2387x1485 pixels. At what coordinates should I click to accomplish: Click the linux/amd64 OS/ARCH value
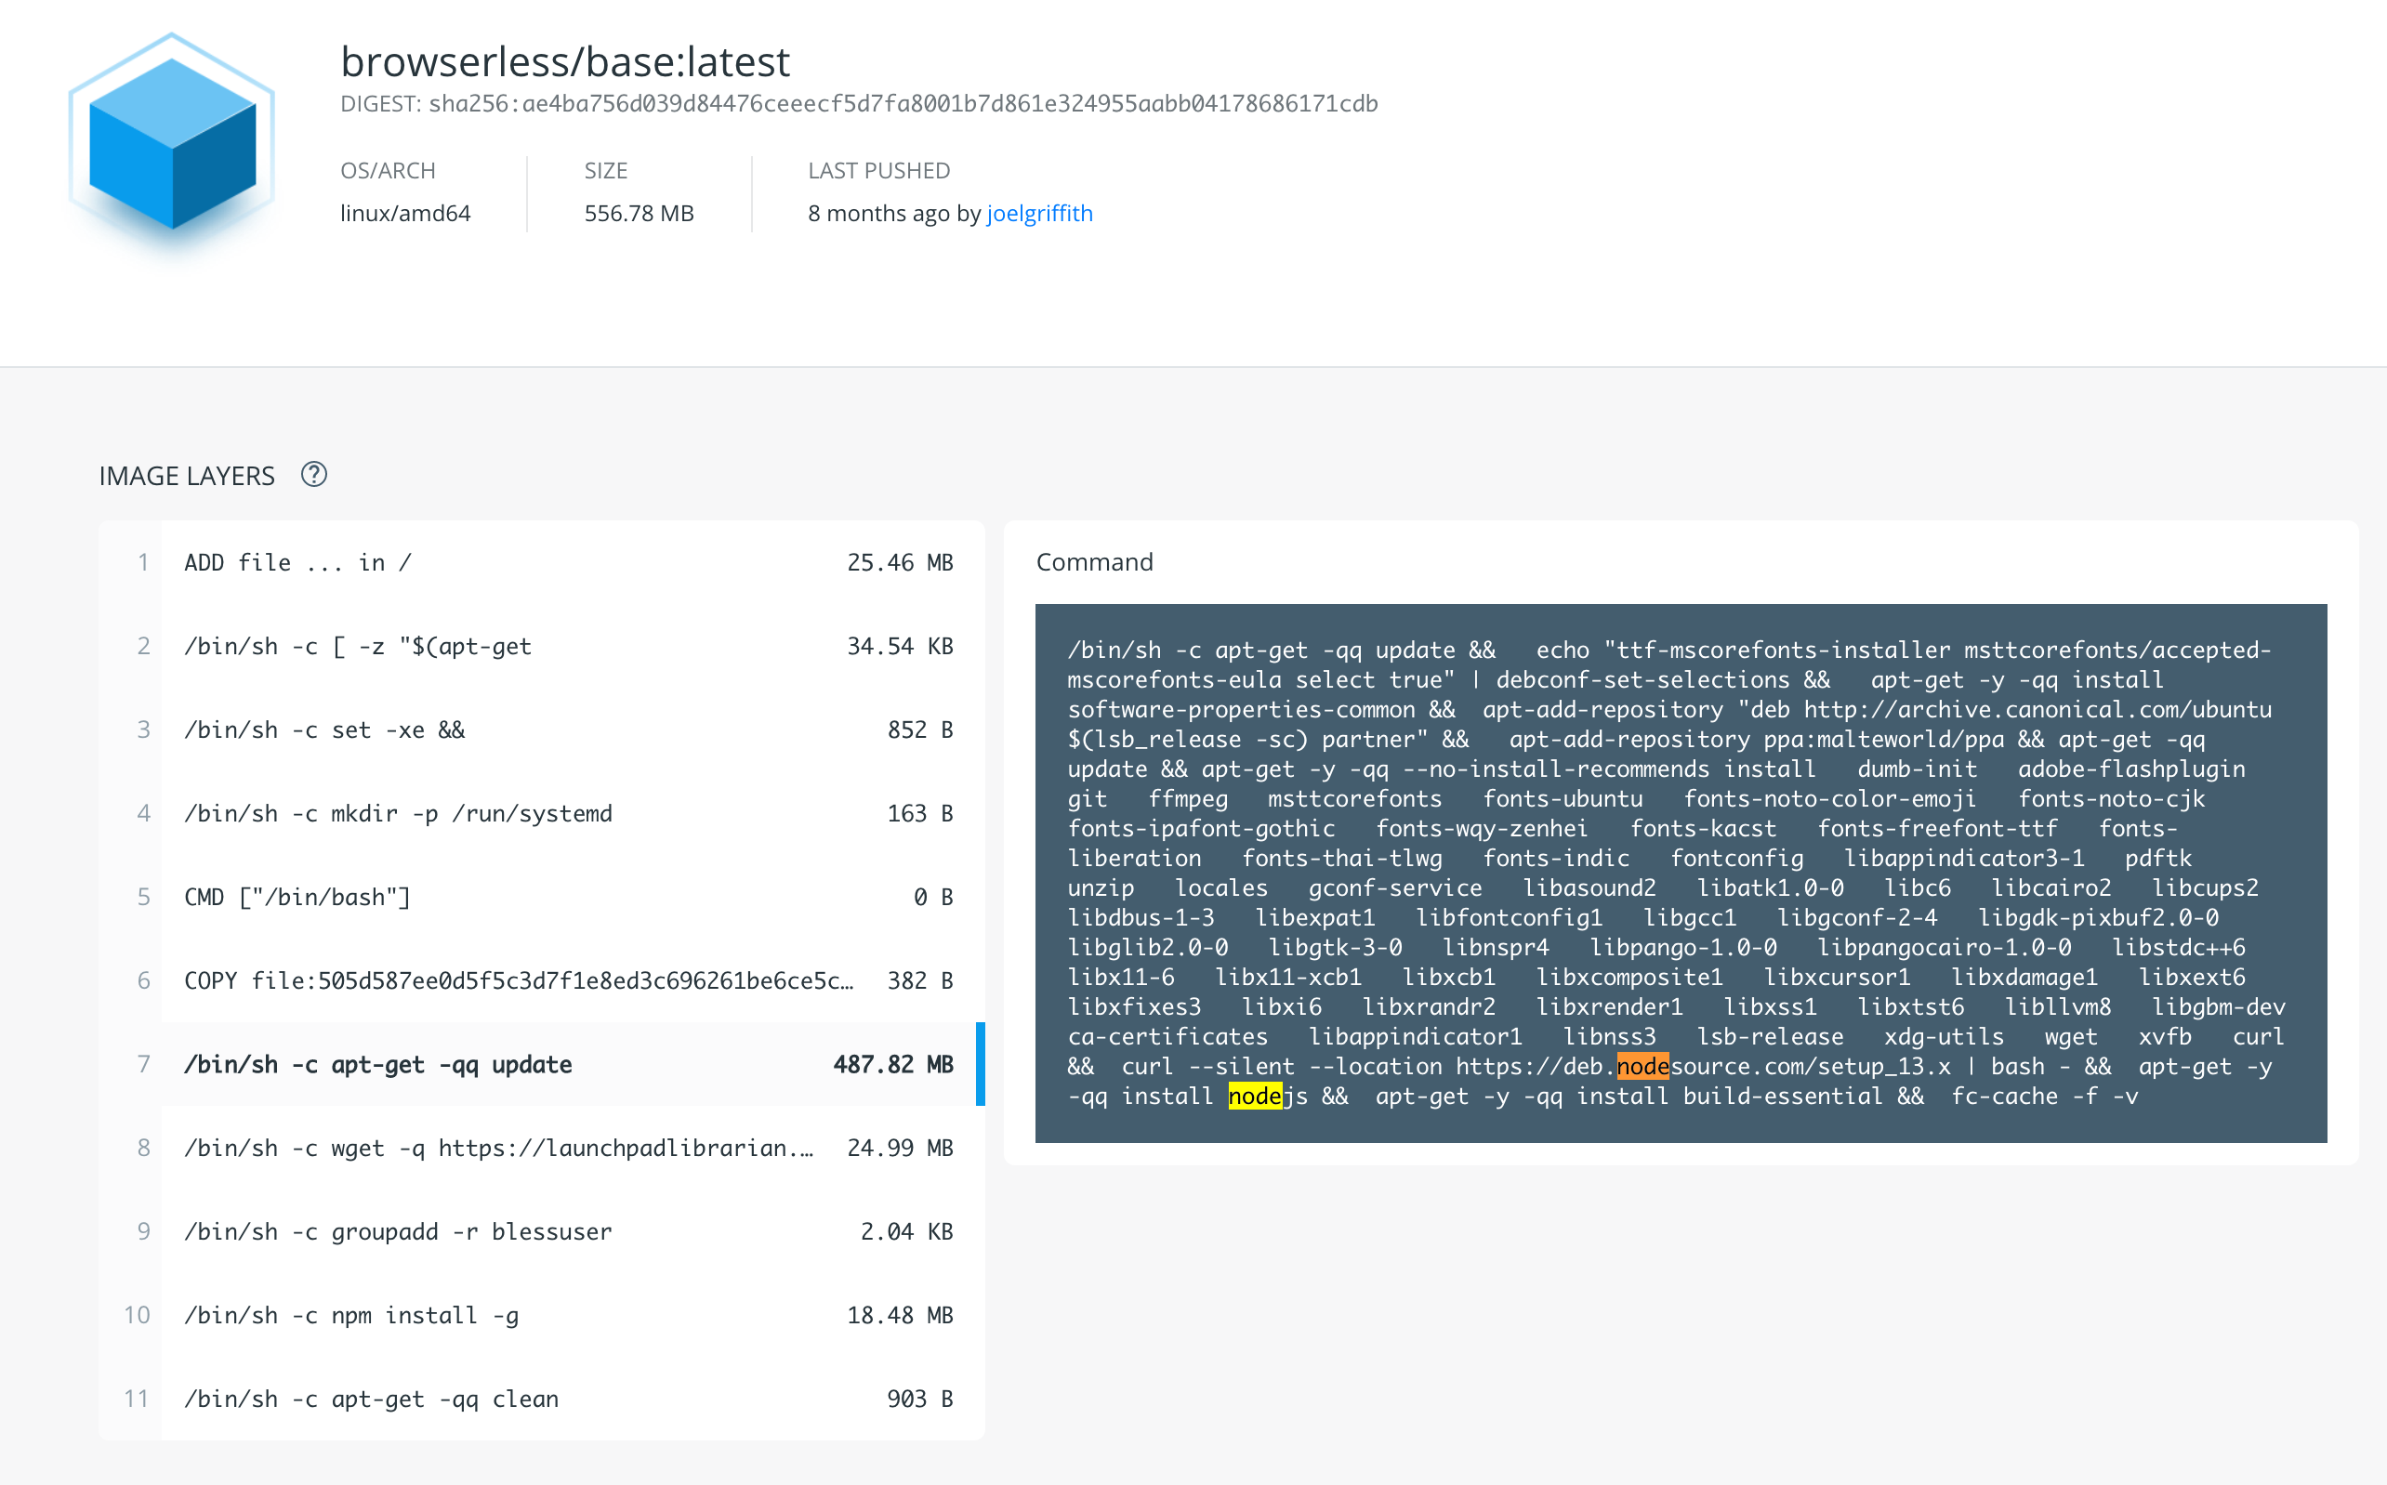pyautogui.click(x=404, y=213)
